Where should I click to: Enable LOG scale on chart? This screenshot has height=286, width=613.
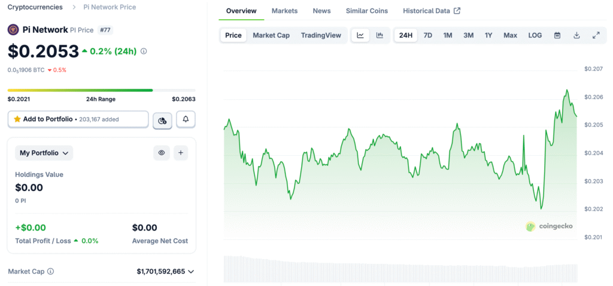tap(535, 35)
